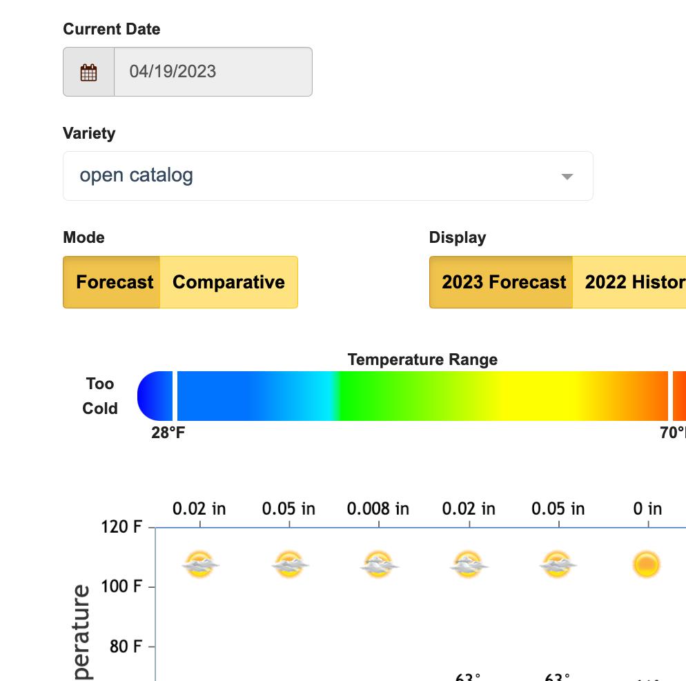
Task: Click the partly cloudy icon under 0.008 in
Action: (x=378, y=564)
